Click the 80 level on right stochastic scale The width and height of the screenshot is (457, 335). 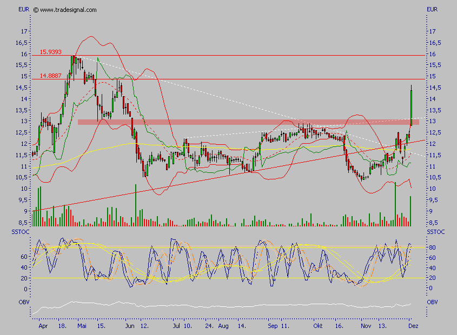[433, 247]
